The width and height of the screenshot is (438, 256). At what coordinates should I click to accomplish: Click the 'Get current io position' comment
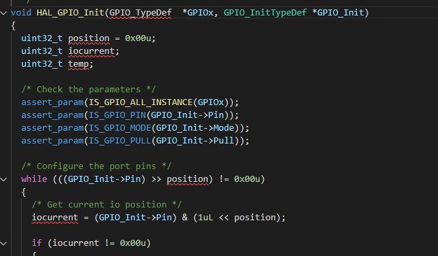coord(107,205)
